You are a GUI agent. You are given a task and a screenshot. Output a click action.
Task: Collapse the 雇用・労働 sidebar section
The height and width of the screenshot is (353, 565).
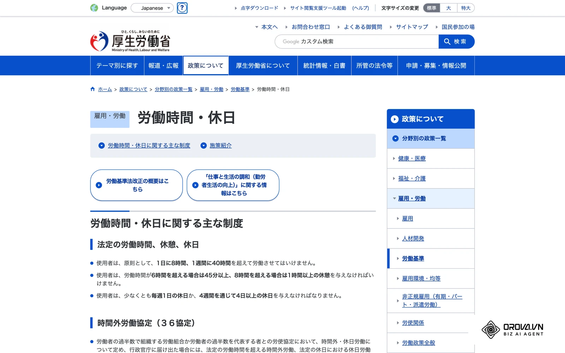394,198
